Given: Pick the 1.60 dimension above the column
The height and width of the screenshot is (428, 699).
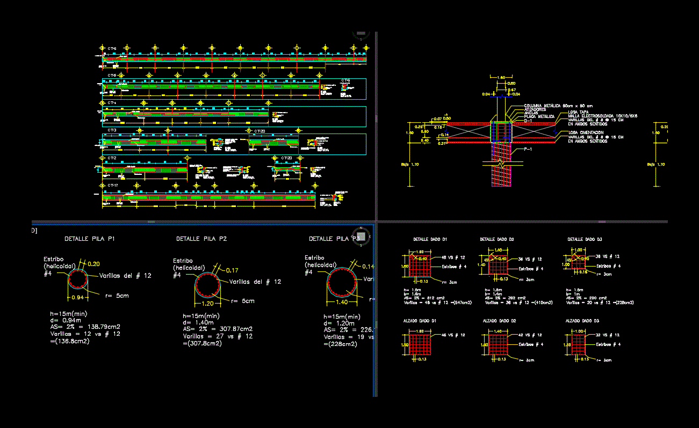Looking at the screenshot, I should pyautogui.click(x=501, y=78).
